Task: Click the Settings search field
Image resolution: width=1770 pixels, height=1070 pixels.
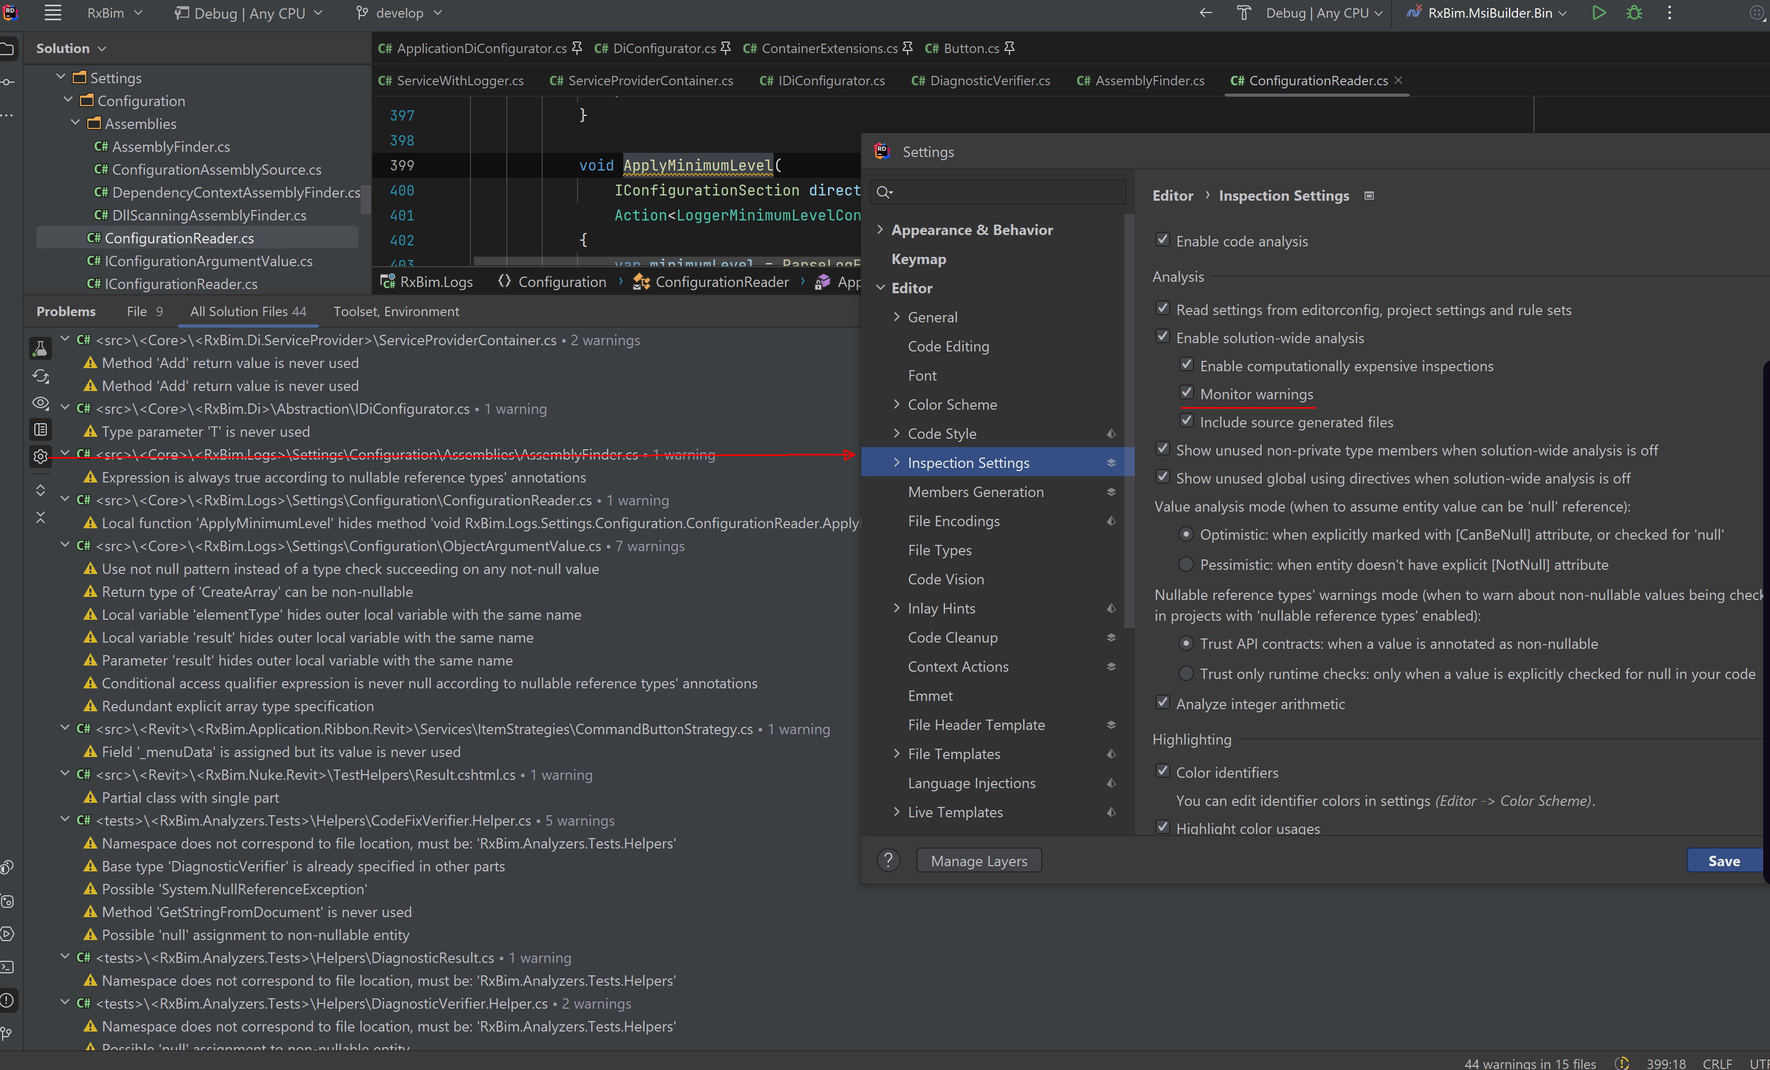Action: [x=997, y=192]
